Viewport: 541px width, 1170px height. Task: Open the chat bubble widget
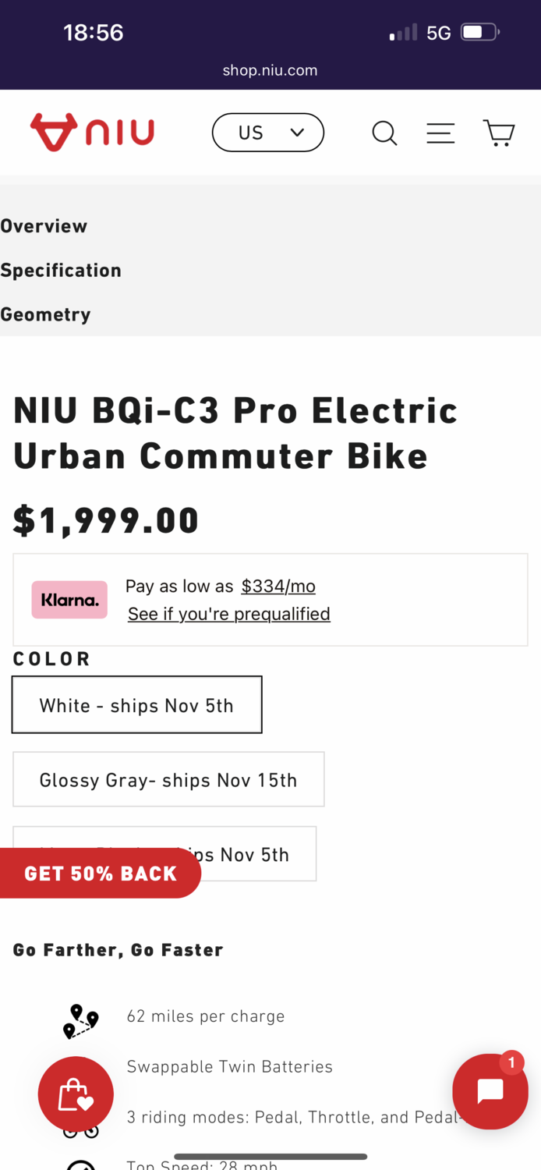(x=490, y=1091)
